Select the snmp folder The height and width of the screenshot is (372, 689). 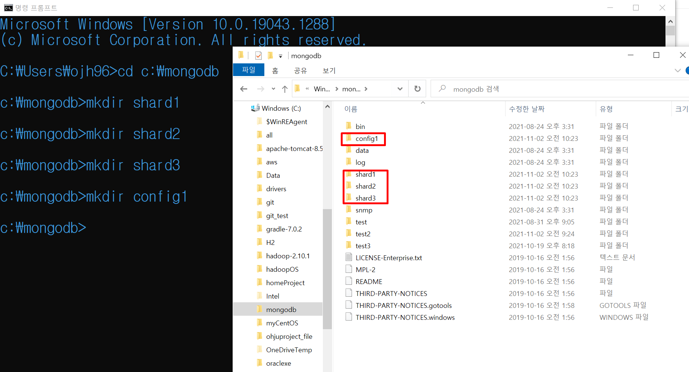click(x=364, y=210)
